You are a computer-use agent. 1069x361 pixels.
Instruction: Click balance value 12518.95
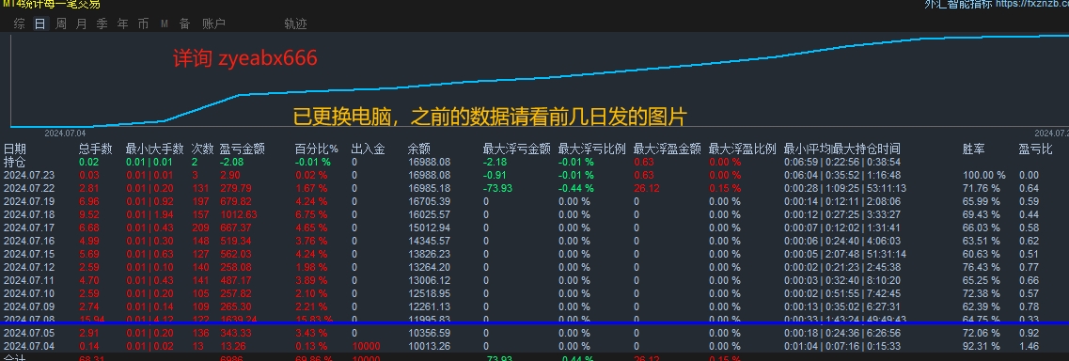429,293
